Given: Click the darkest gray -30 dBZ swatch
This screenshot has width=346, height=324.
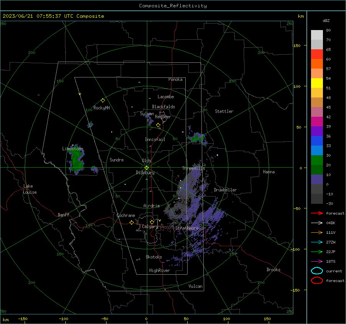Looking at the screenshot, I should 317,199.
